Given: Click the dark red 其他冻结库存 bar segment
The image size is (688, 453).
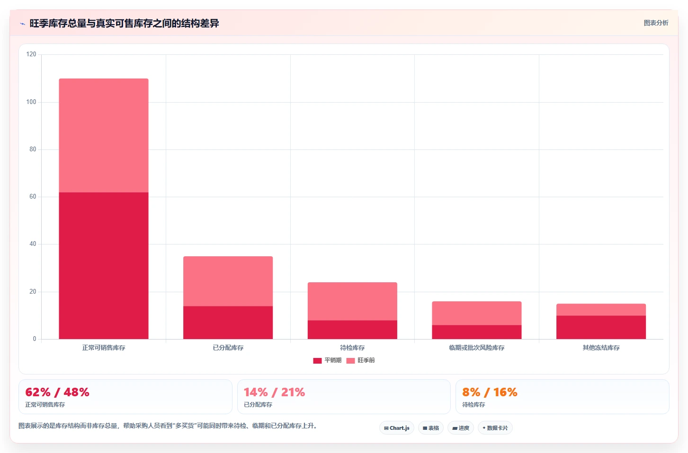Looking at the screenshot, I should point(601,327).
